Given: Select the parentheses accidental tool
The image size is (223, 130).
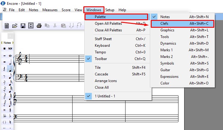Looking at the screenshot, I should (x=5, y=122).
